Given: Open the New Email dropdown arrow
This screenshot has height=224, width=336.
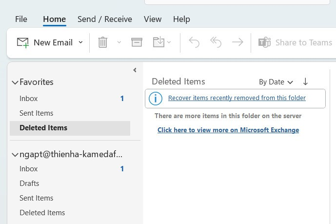Looking at the screenshot, I should [x=81, y=42].
